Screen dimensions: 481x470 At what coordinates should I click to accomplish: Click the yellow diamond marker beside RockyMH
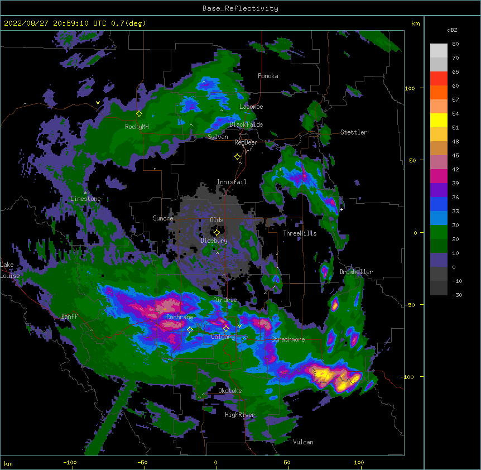(139, 113)
